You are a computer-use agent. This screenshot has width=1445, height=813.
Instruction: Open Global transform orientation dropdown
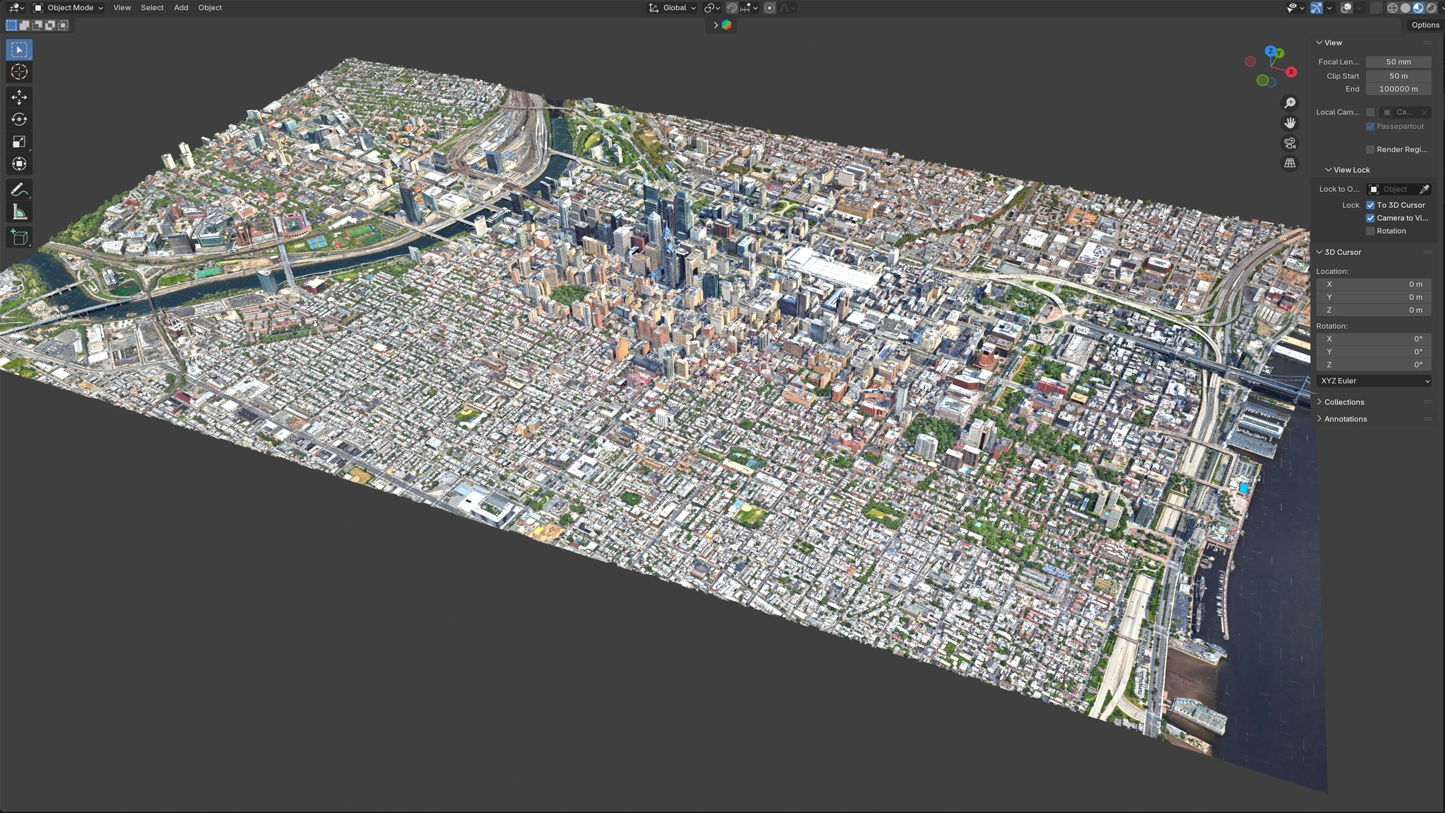coord(672,8)
